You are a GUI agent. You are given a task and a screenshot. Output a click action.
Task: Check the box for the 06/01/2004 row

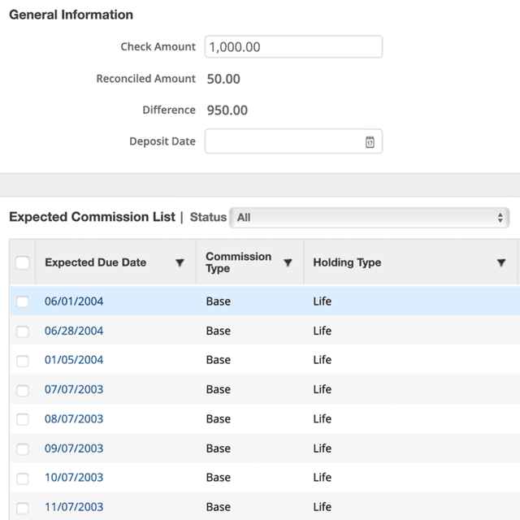[23, 301]
